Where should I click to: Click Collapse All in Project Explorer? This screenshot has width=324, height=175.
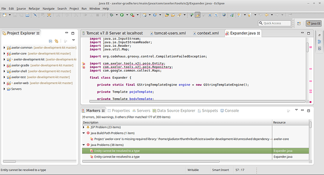click(x=50, y=41)
